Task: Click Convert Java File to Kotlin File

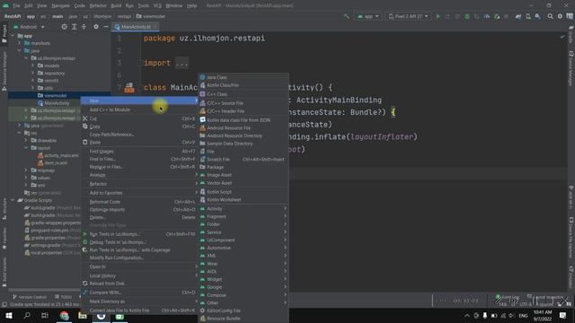Action: 139,310
